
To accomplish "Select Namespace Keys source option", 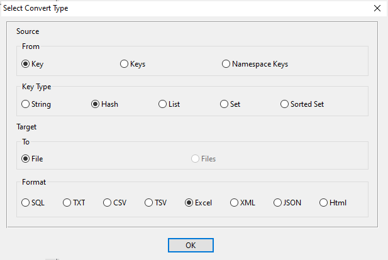I will click(226, 64).
